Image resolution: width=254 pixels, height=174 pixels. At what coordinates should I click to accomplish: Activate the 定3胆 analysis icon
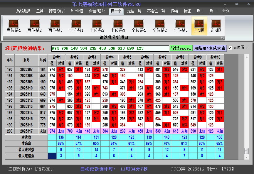click(x=199, y=25)
